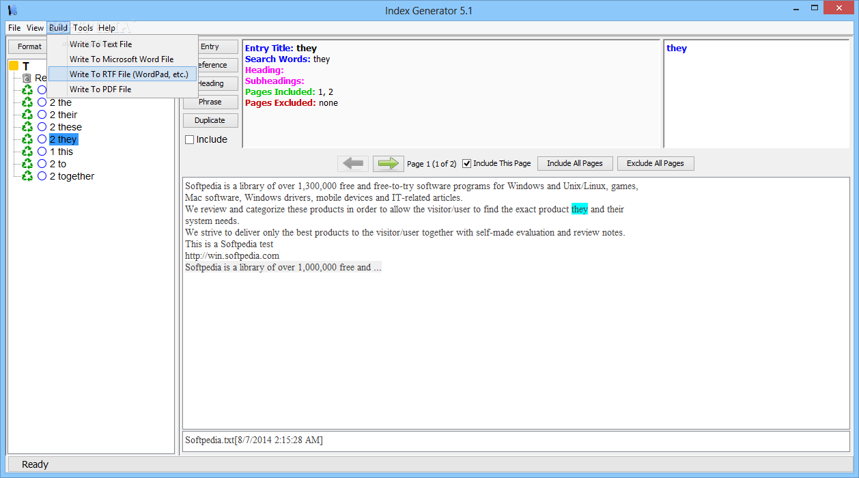The image size is (859, 478).
Task: Choose Write To Text File
Action: [123, 44]
